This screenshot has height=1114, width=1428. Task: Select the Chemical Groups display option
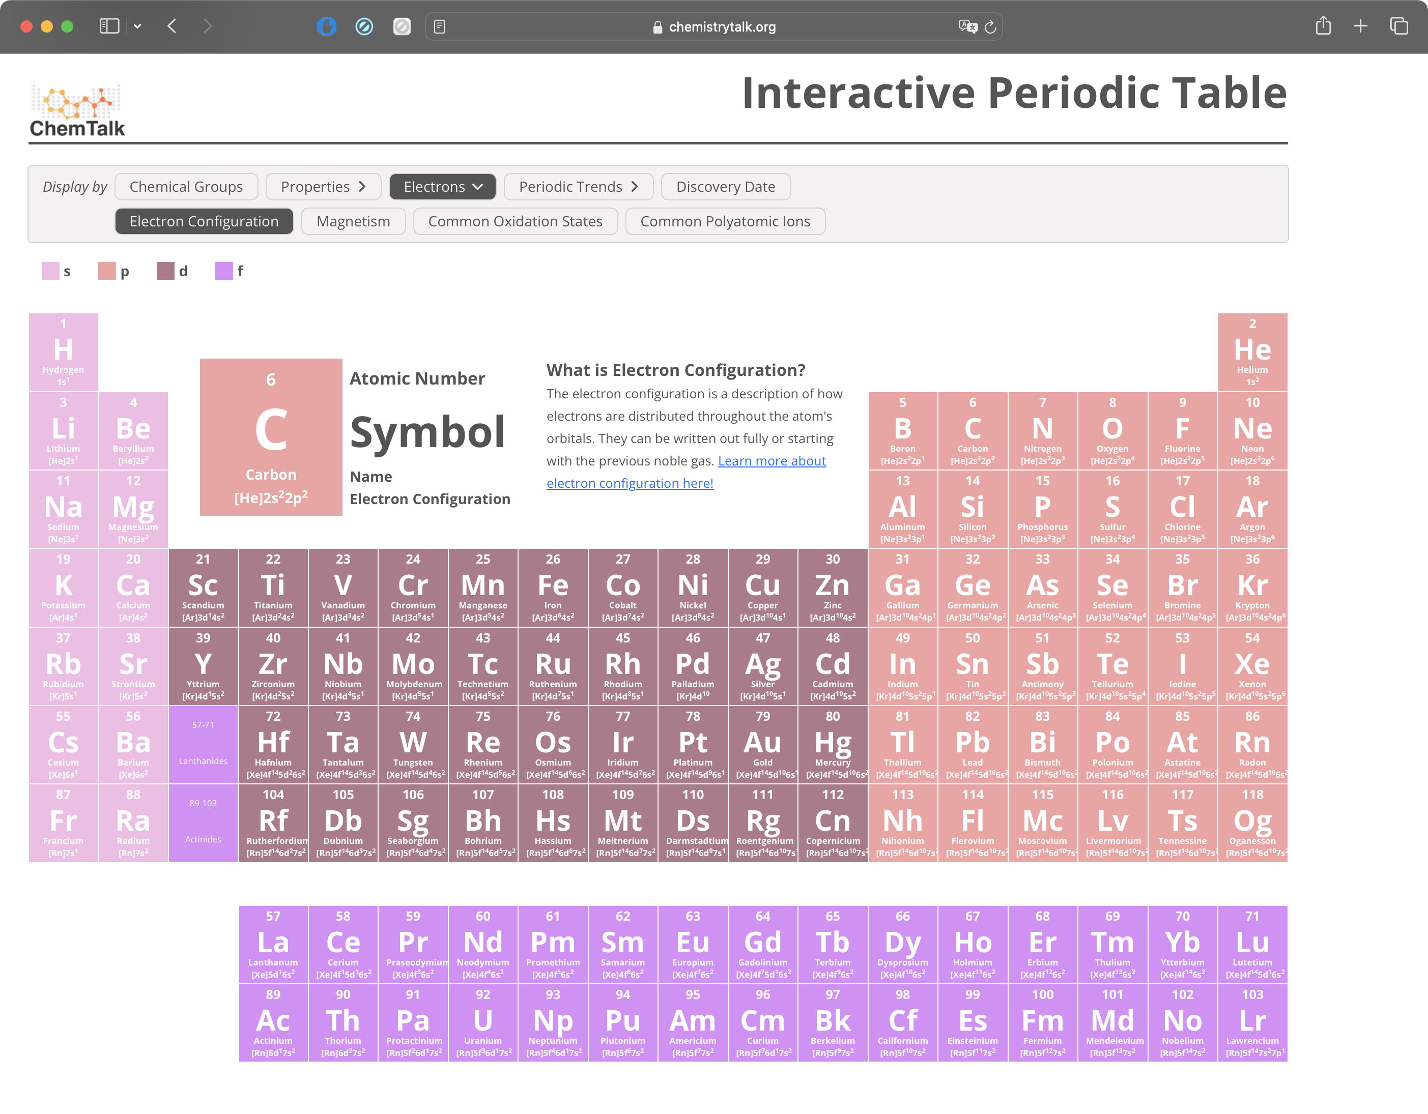point(186,187)
